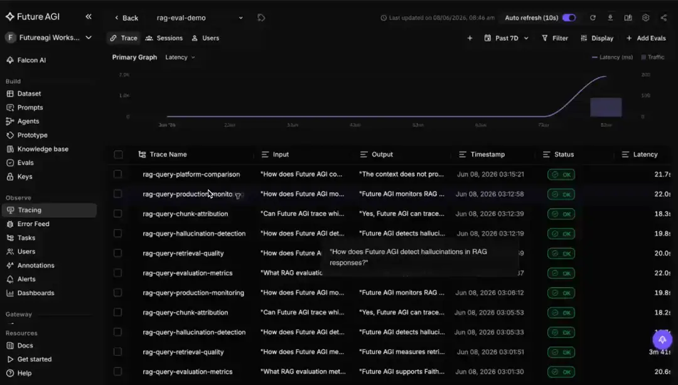This screenshot has width=678, height=385.
Task: Select all traces with header checkbox
Action: click(118, 155)
